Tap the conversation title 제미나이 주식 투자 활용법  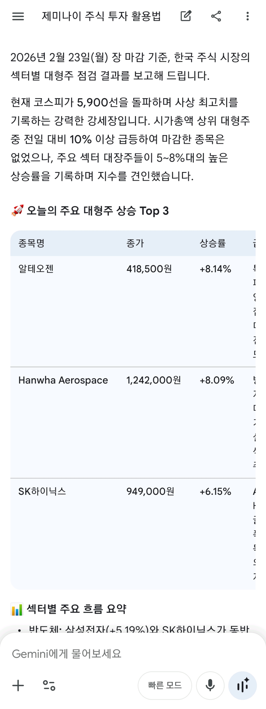tap(101, 16)
